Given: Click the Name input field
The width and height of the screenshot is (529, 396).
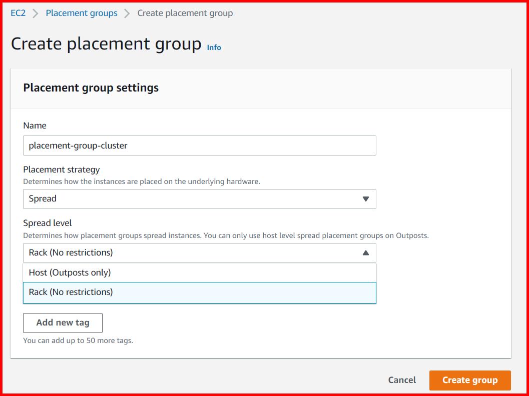Looking at the screenshot, I should pos(199,145).
